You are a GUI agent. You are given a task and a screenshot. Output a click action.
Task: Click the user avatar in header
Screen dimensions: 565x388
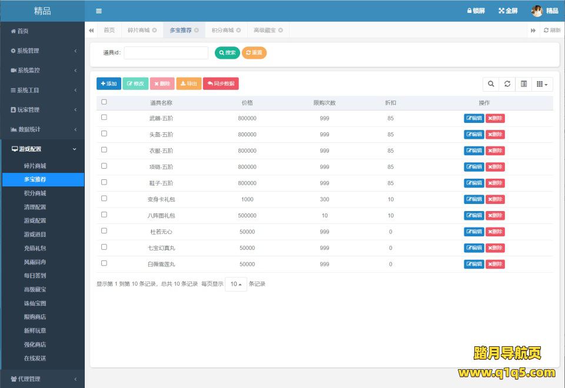pos(537,11)
